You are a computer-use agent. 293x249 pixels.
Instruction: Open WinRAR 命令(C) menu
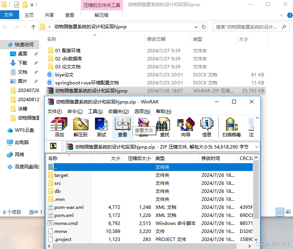click(x=75, y=112)
